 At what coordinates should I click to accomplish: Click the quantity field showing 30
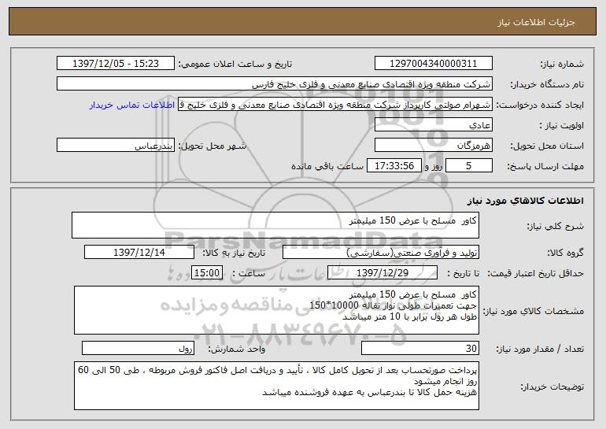[420, 348]
